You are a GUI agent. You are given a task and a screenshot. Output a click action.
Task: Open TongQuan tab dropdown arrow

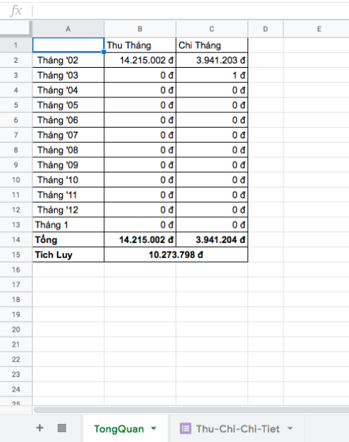pos(153,428)
